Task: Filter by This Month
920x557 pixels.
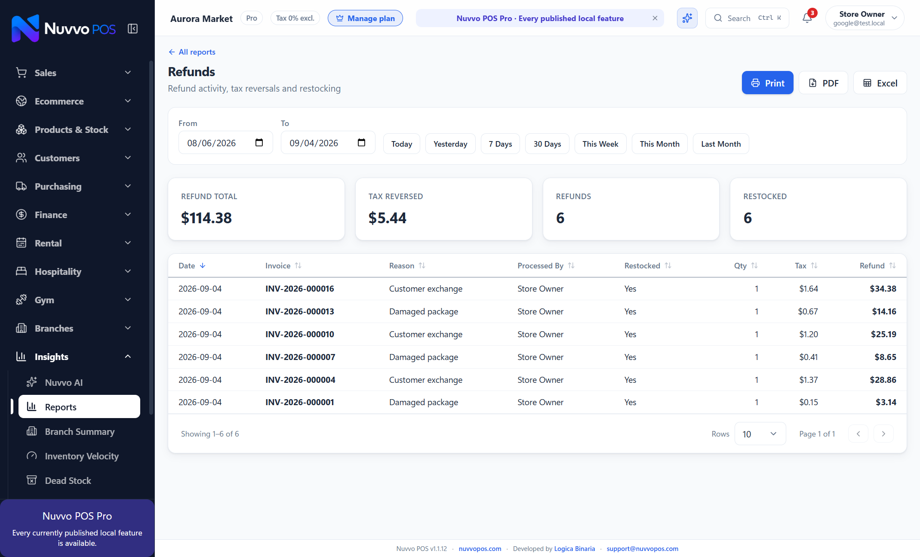Action: 659,144
